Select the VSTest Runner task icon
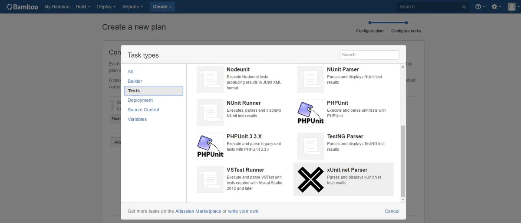The width and height of the screenshot is (521, 223). 210,179
